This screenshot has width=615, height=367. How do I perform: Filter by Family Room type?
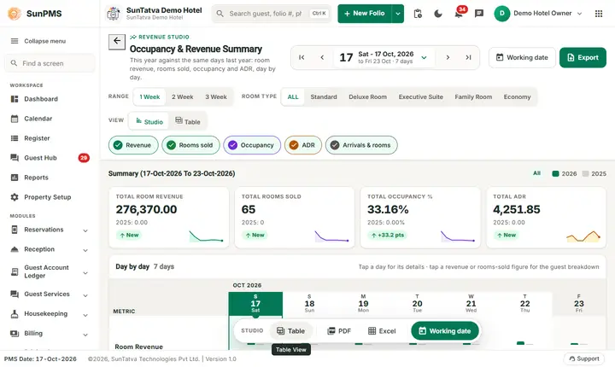coord(473,96)
